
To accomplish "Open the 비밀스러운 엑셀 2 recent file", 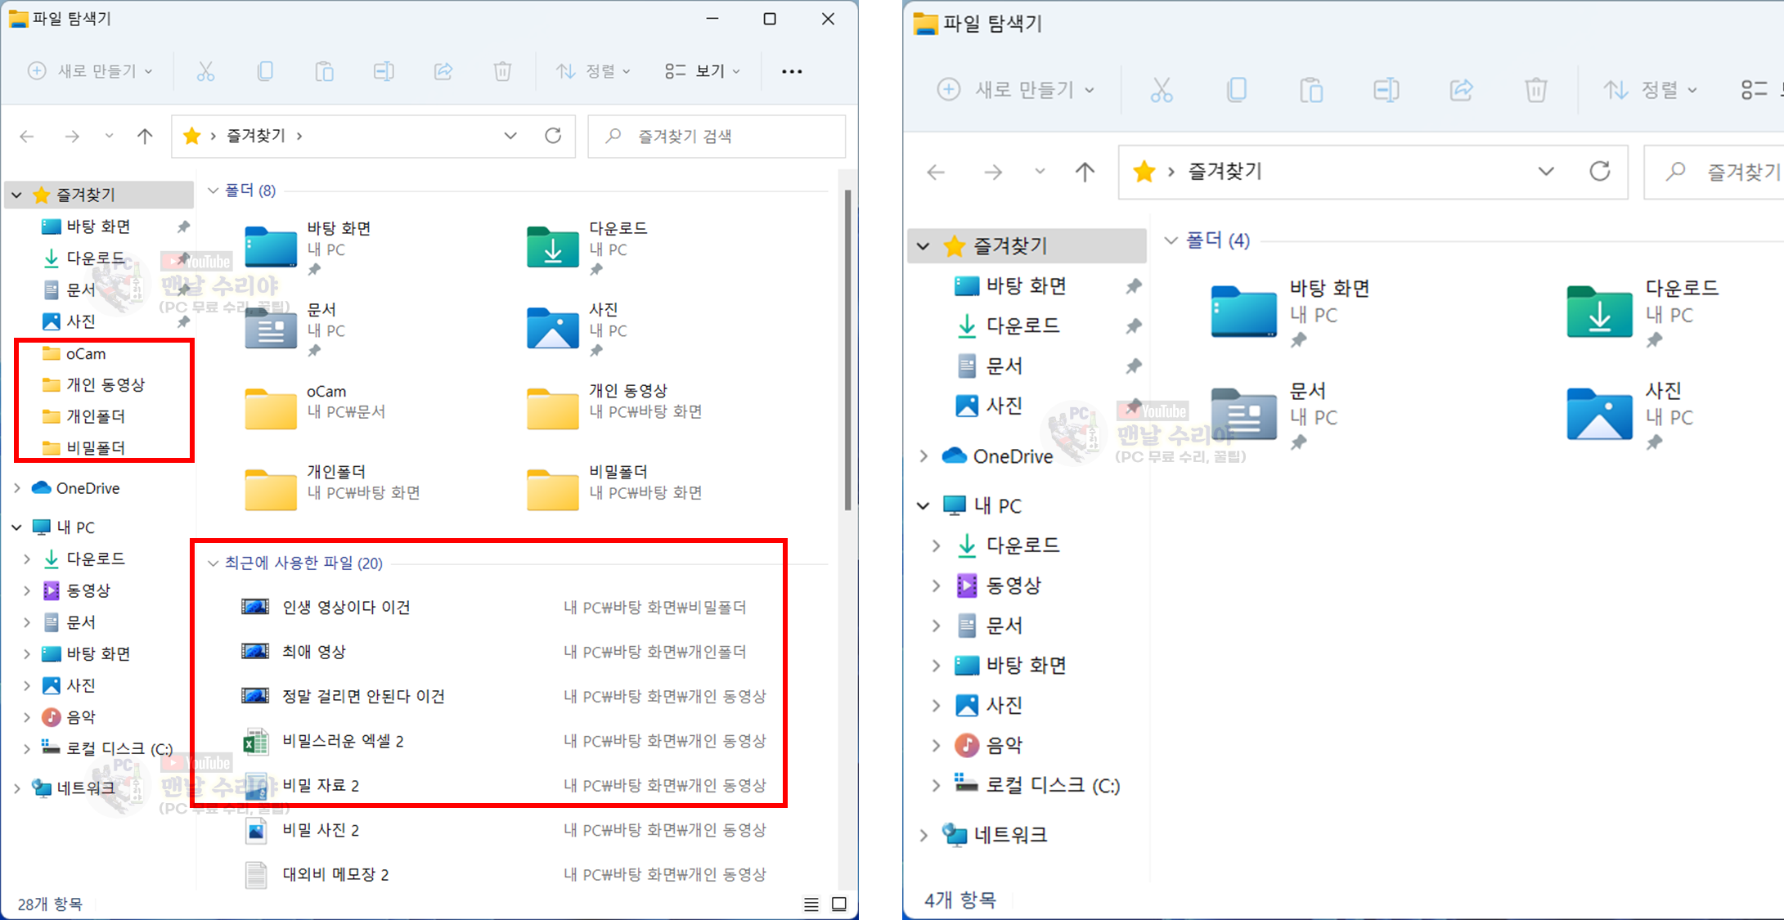I will 343,741.
